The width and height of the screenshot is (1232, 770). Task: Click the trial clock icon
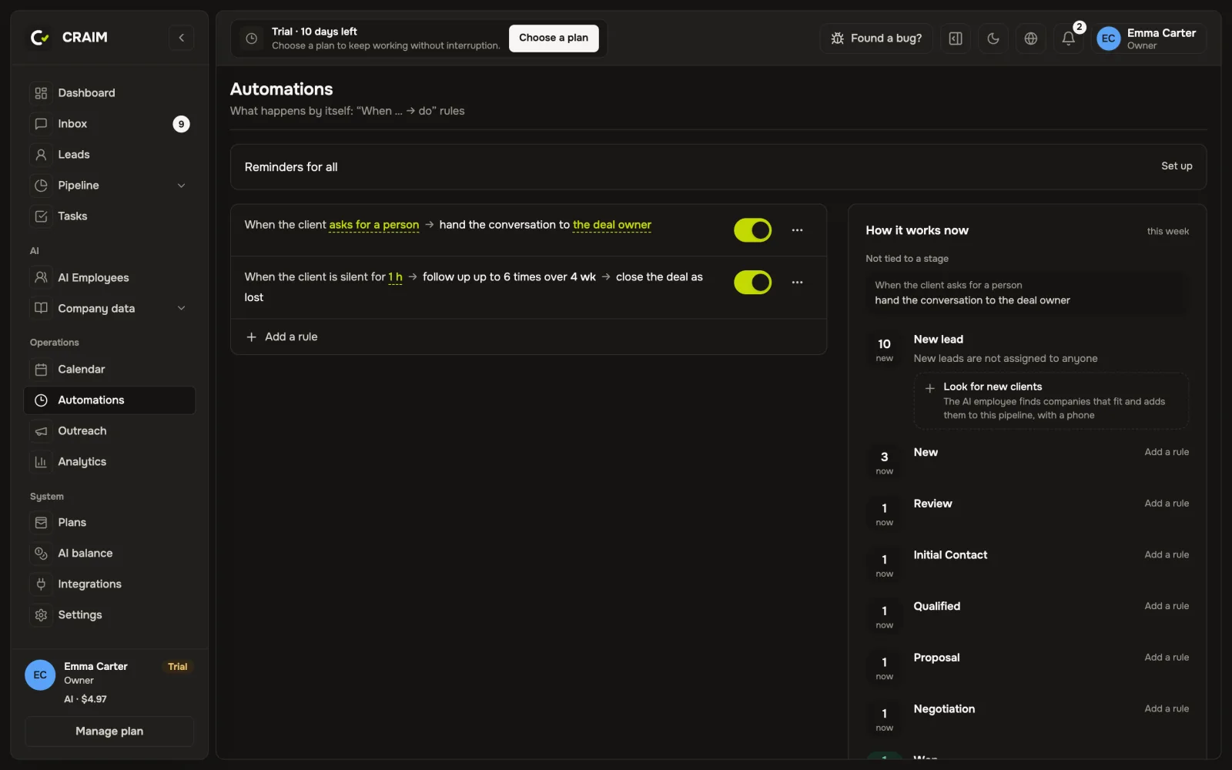251,38
